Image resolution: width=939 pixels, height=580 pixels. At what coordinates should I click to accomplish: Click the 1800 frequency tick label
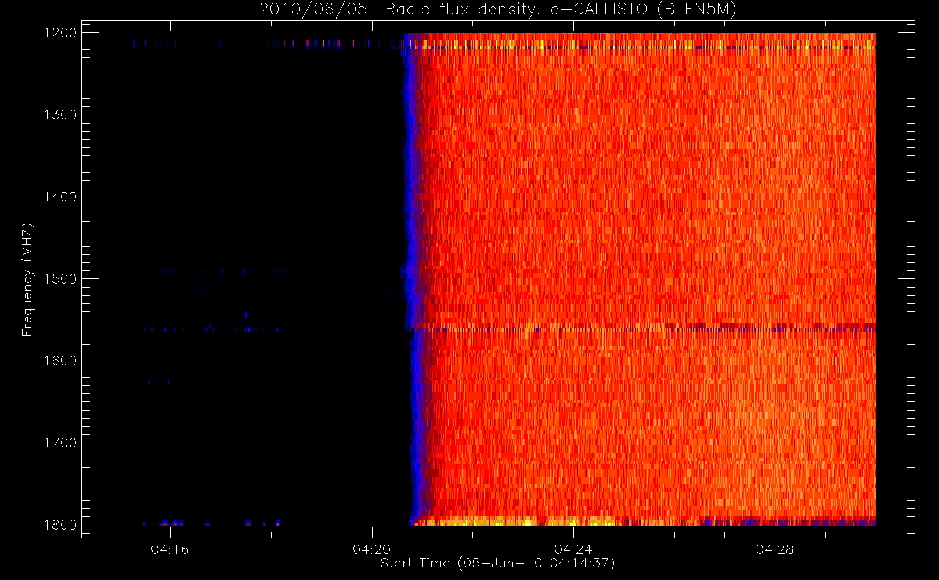[60, 525]
